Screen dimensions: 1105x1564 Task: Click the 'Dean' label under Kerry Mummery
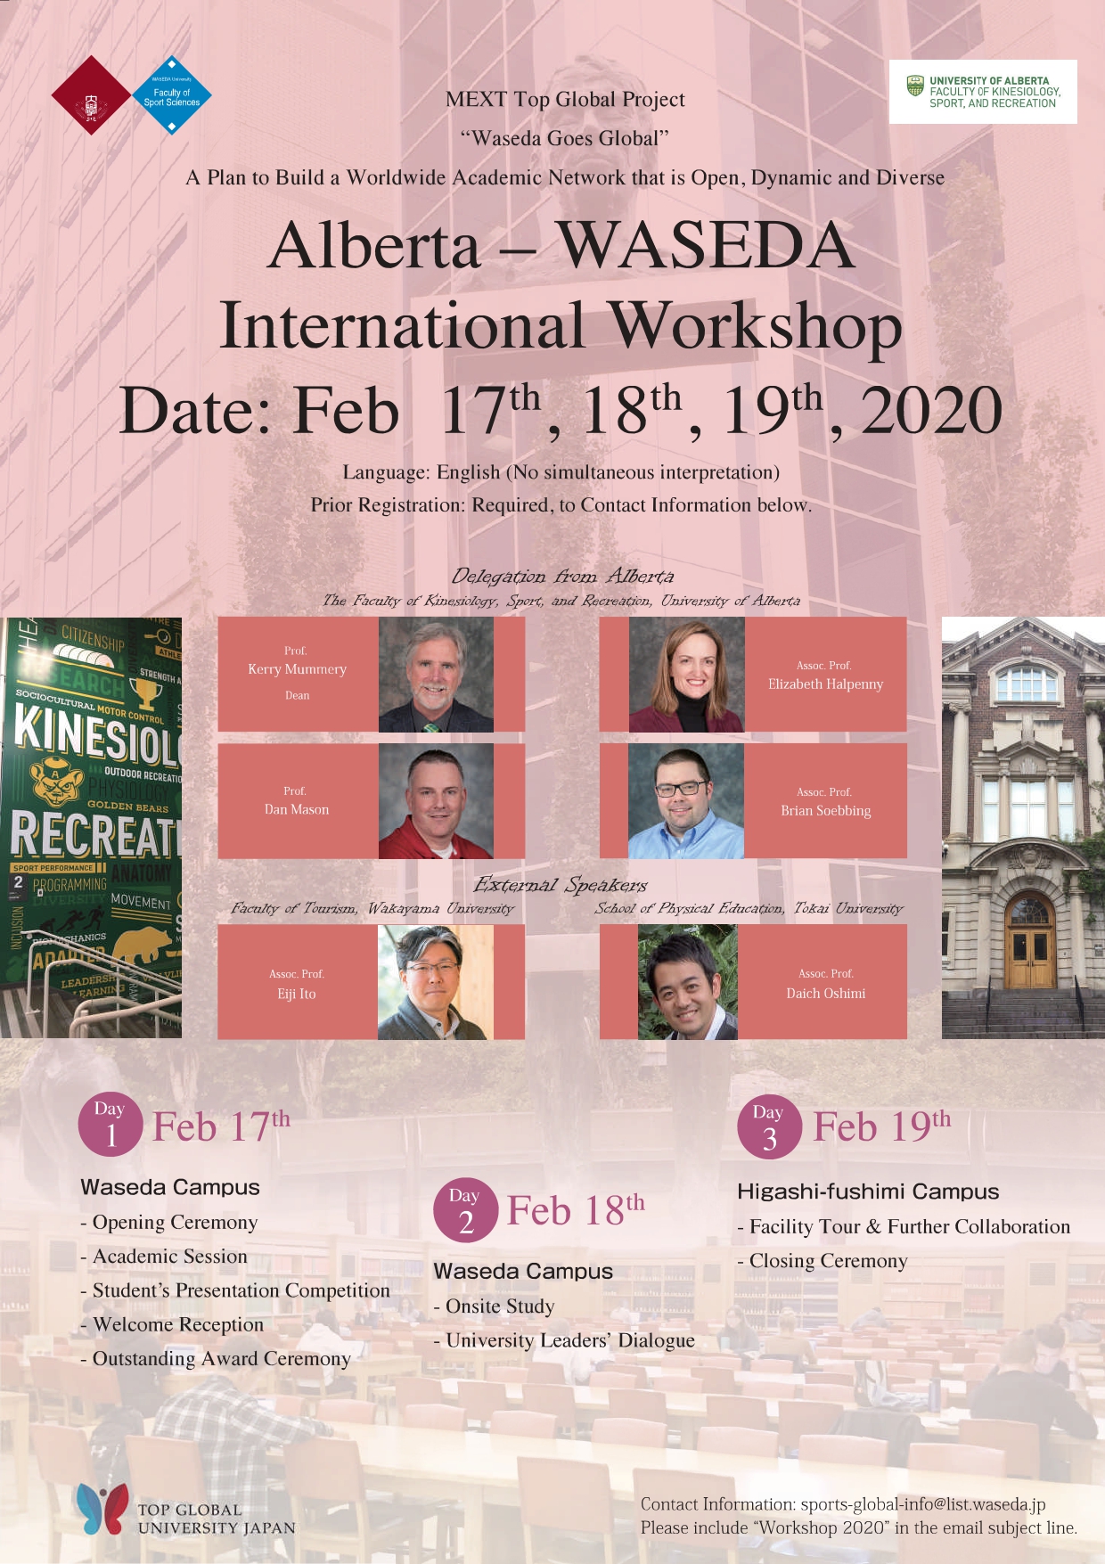[x=298, y=696]
